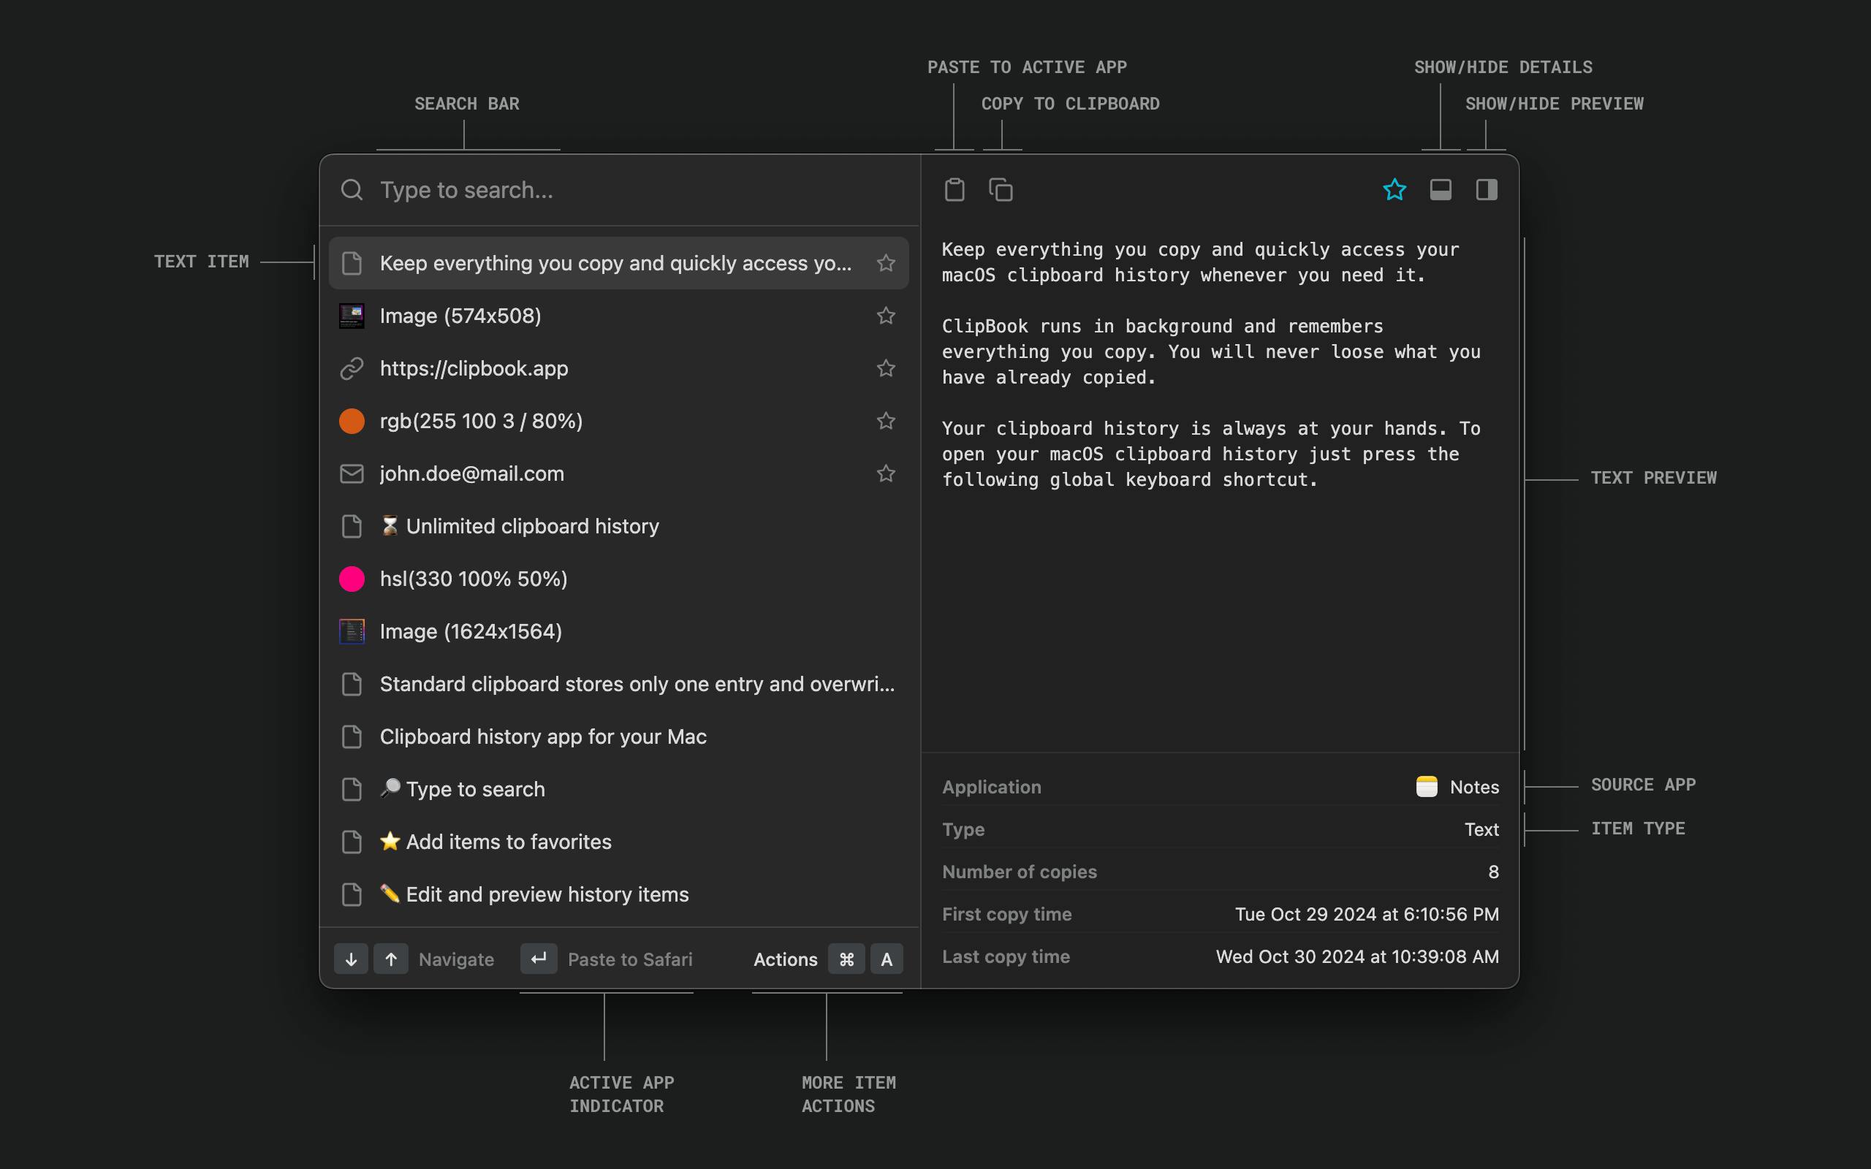Click document icon of 'Clipboard history app' item

point(352,736)
